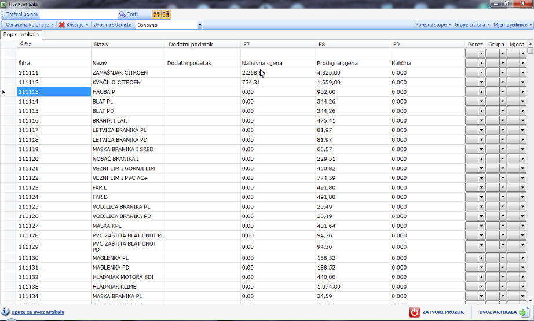Click the vertical scrollbar down arrow

tap(531, 301)
